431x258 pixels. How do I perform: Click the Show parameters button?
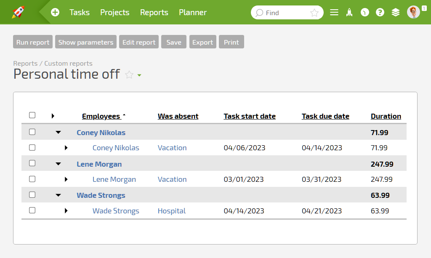pos(86,42)
